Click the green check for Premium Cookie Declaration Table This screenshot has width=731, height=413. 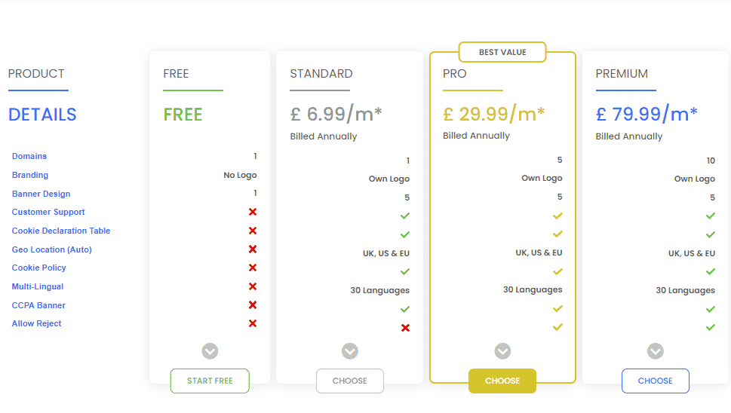tap(710, 234)
